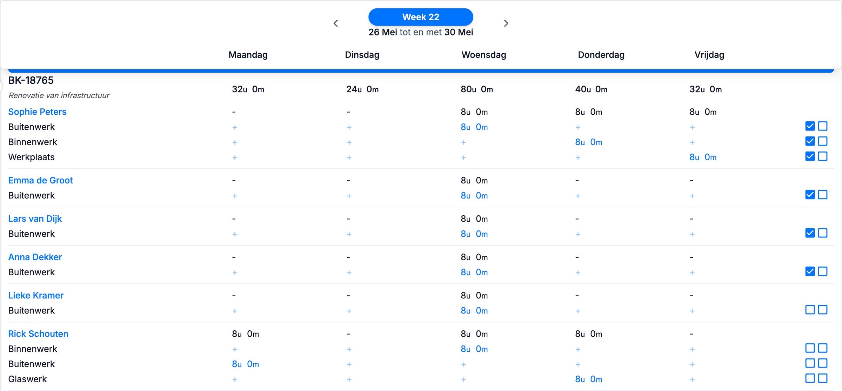
Task: Go to previous week with left chevron
Action: point(336,23)
